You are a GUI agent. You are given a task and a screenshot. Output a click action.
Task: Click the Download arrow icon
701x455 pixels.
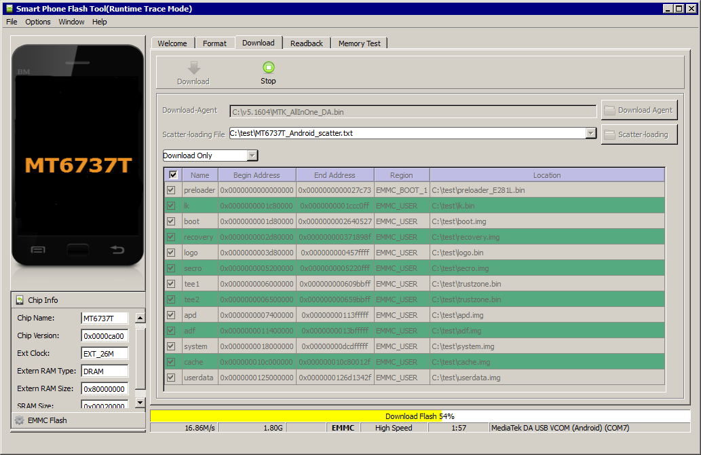193,67
